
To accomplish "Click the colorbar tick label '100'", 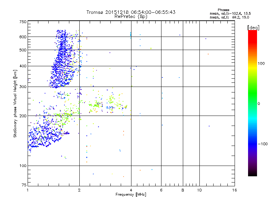I will [x=261, y=63].
